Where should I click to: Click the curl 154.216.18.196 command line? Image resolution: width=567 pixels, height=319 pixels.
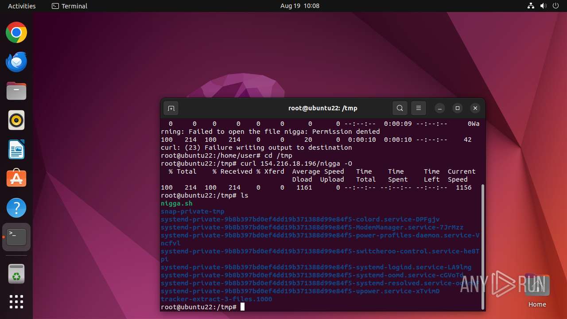(x=256, y=163)
